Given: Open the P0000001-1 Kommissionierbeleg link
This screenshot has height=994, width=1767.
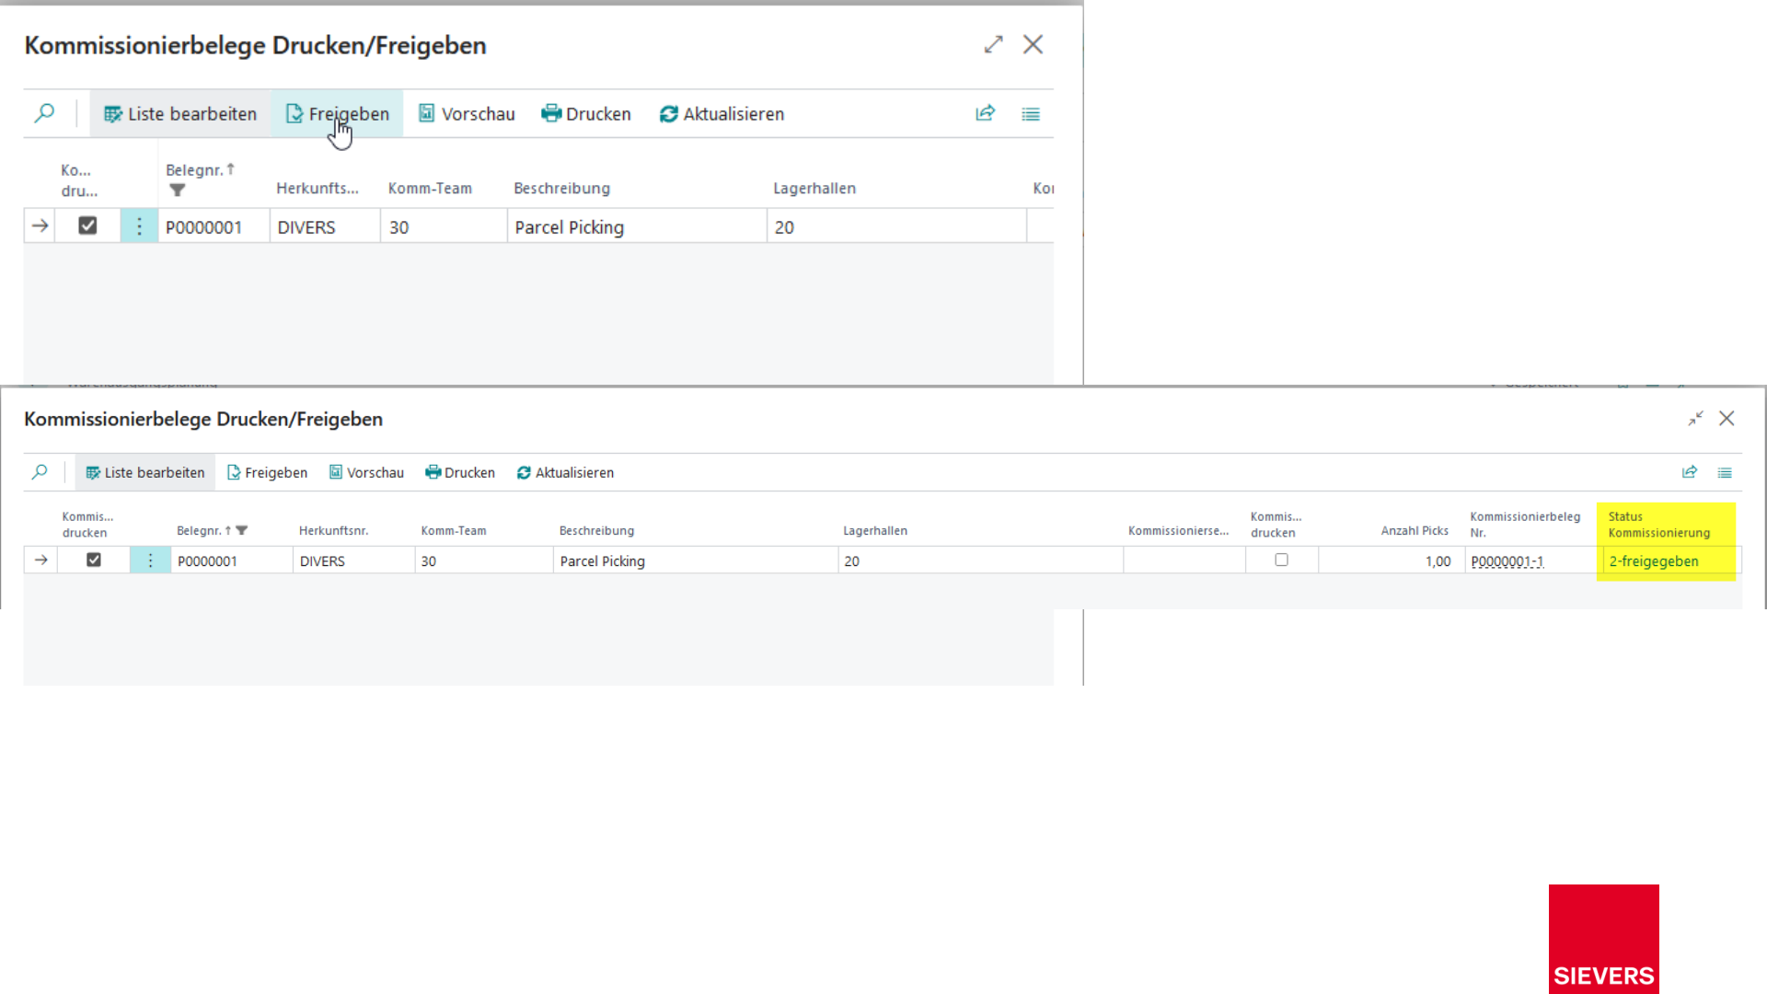Looking at the screenshot, I should coord(1507,561).
